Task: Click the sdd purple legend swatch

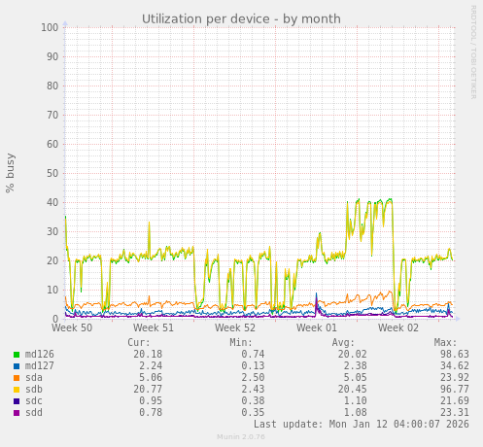Action: (x=17, y=413)
